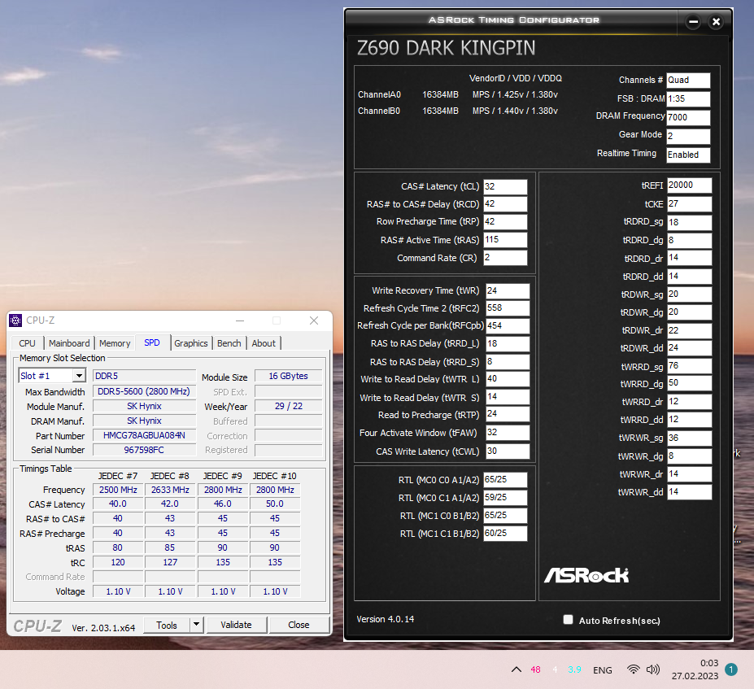This screenshot has width=754, height=689.
Task: Click the tRDWR_dd field showing 24
Action: [x=689, y=348]
